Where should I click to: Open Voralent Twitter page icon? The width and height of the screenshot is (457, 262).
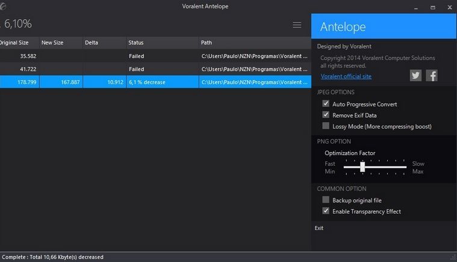pos(415,76)
